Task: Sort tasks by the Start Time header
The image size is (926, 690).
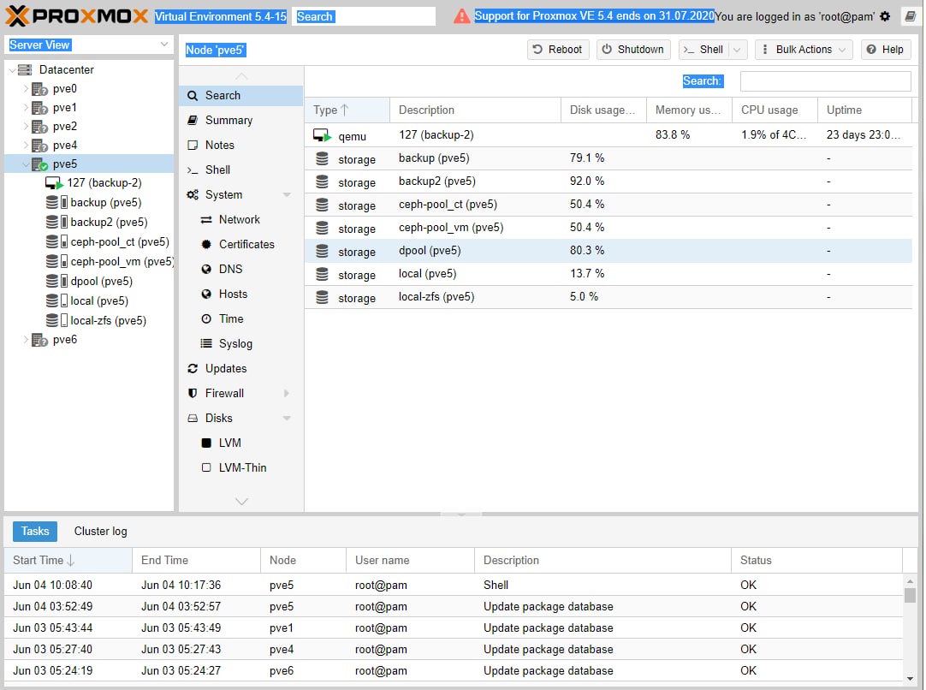Action: (68, 561)
